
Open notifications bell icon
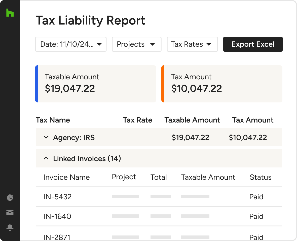[x=10, y=227]
